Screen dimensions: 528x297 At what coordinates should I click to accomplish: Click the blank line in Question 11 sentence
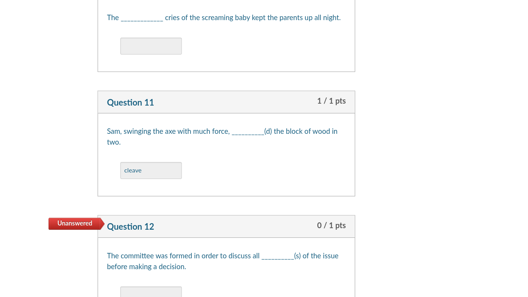pyautogui.click(x=247, y=133)
